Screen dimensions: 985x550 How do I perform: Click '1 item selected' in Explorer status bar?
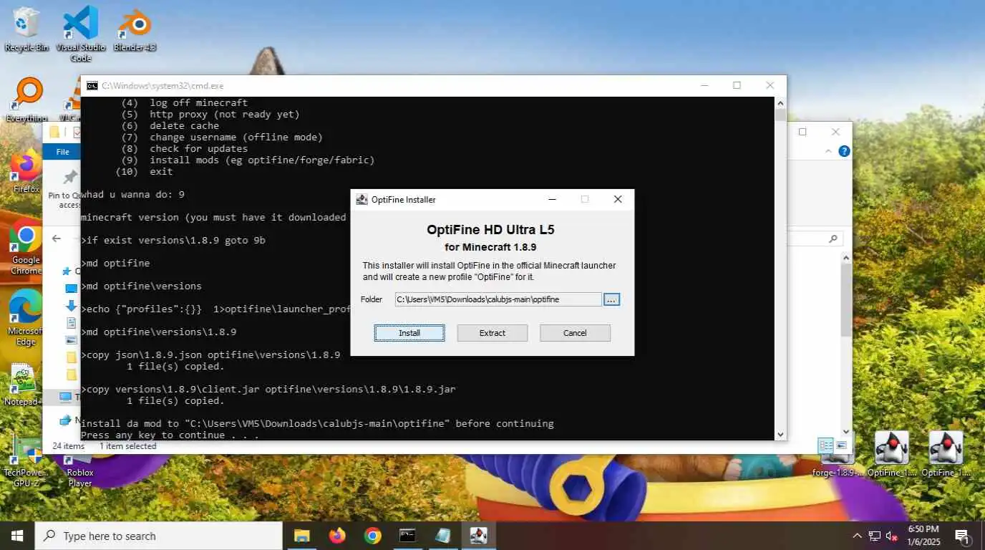click(127, 446)
